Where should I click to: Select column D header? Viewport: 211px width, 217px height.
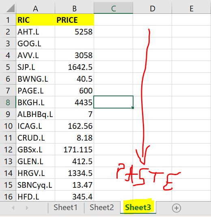pyautogui.click(x=153, y=9)
